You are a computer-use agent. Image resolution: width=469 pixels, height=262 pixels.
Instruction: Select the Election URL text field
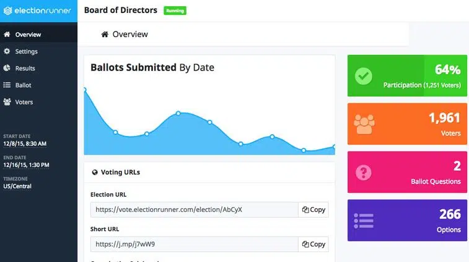(x=195, y=209)
